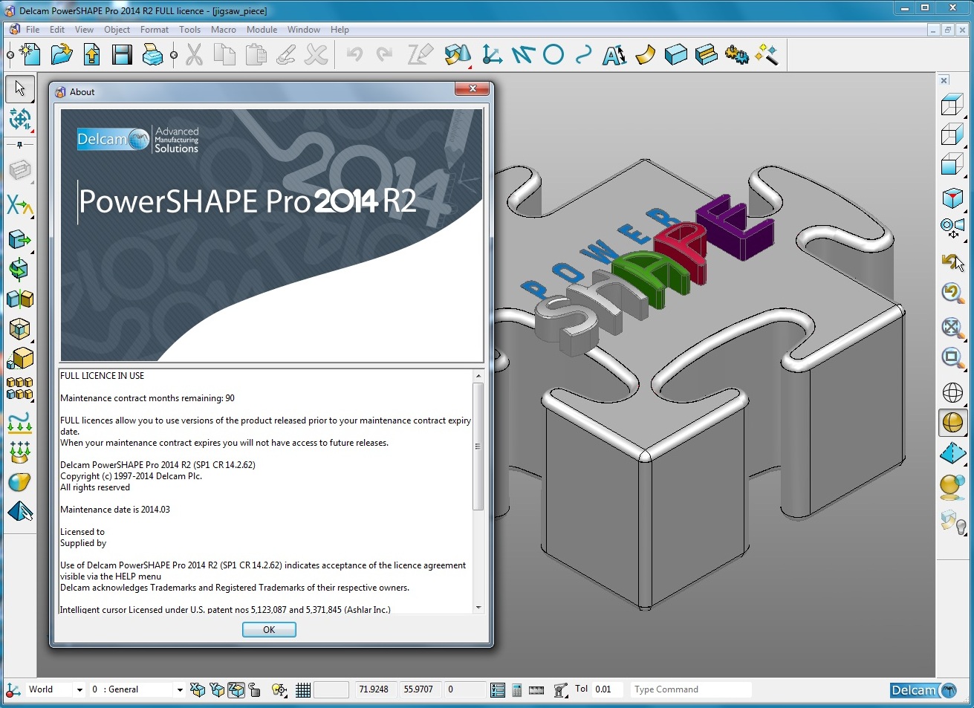Toggle the shaded view sphere icon
974x708 pixels.
click(x=952, y=423)
